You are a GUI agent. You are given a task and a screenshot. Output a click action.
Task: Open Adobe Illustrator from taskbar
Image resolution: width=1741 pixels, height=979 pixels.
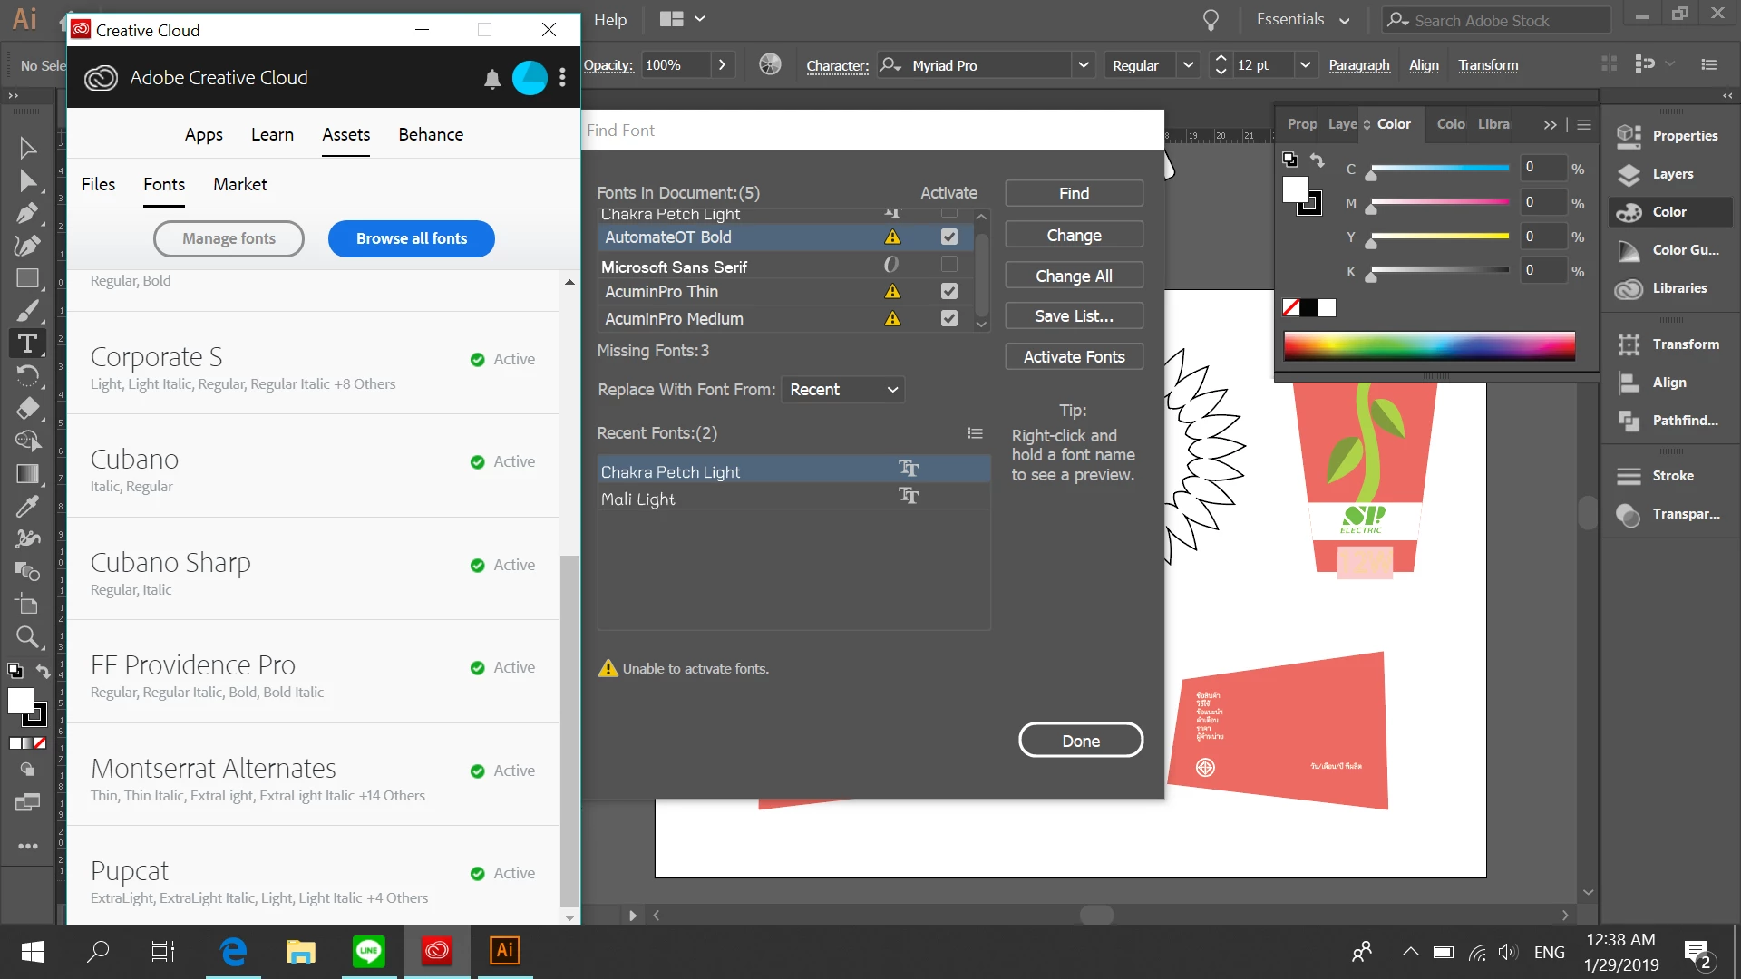point(504,951)
